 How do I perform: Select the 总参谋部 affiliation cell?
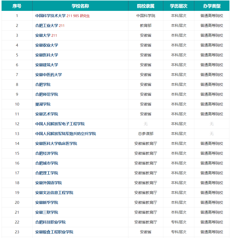coord(146,134)
